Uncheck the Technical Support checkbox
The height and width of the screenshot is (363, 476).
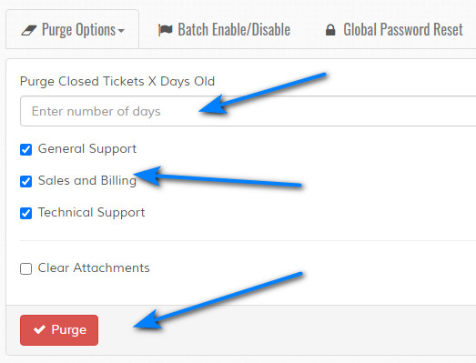click(25, 213)
